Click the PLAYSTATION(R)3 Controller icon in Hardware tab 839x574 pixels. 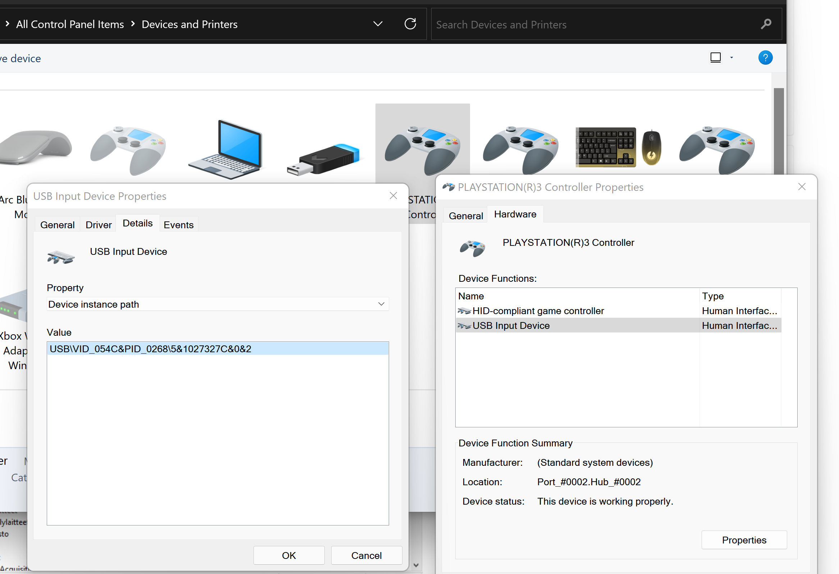click(472, 248)
